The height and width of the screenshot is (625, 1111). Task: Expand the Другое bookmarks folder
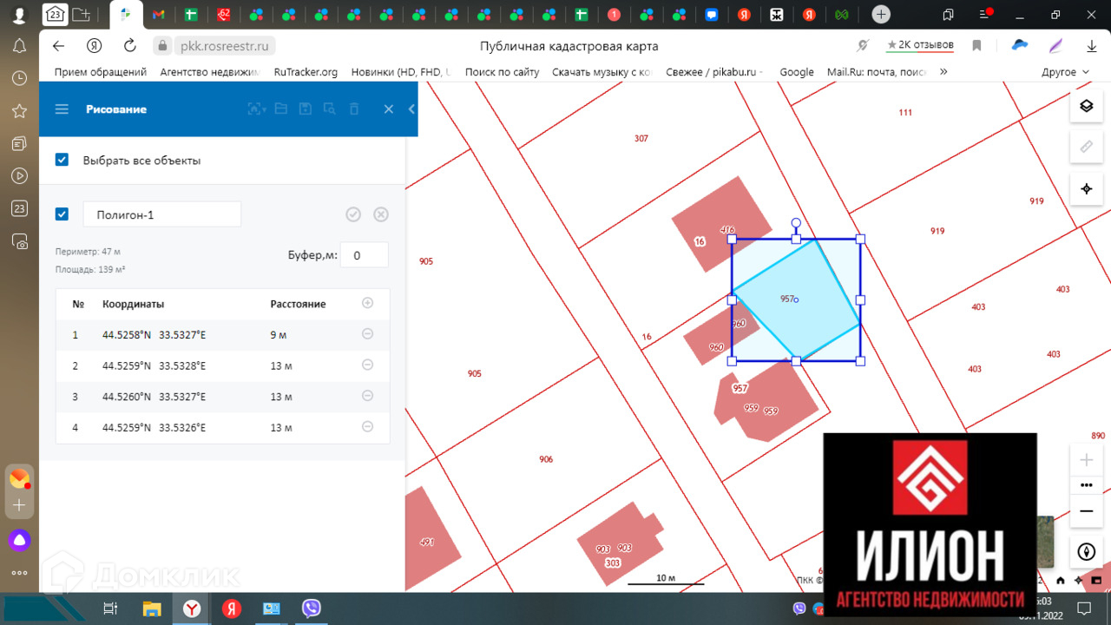coord(1065,72)
